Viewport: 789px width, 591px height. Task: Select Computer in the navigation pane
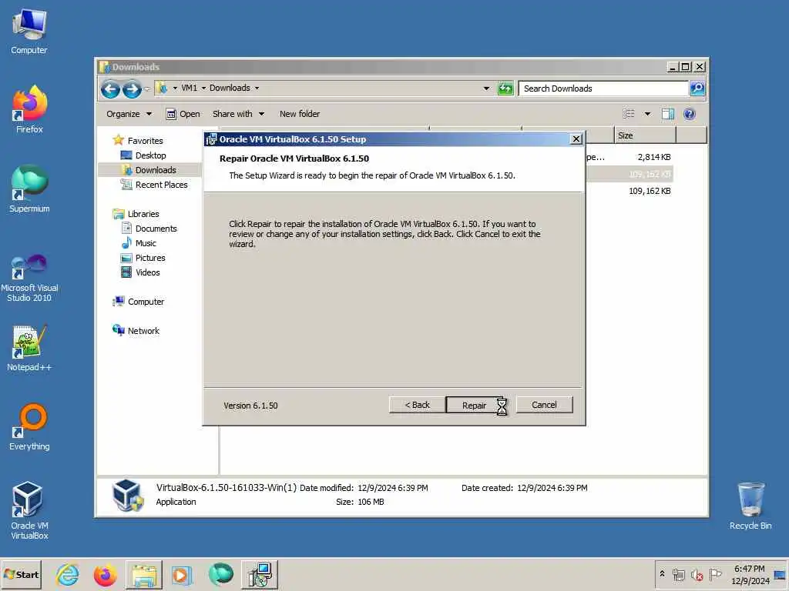146,302
